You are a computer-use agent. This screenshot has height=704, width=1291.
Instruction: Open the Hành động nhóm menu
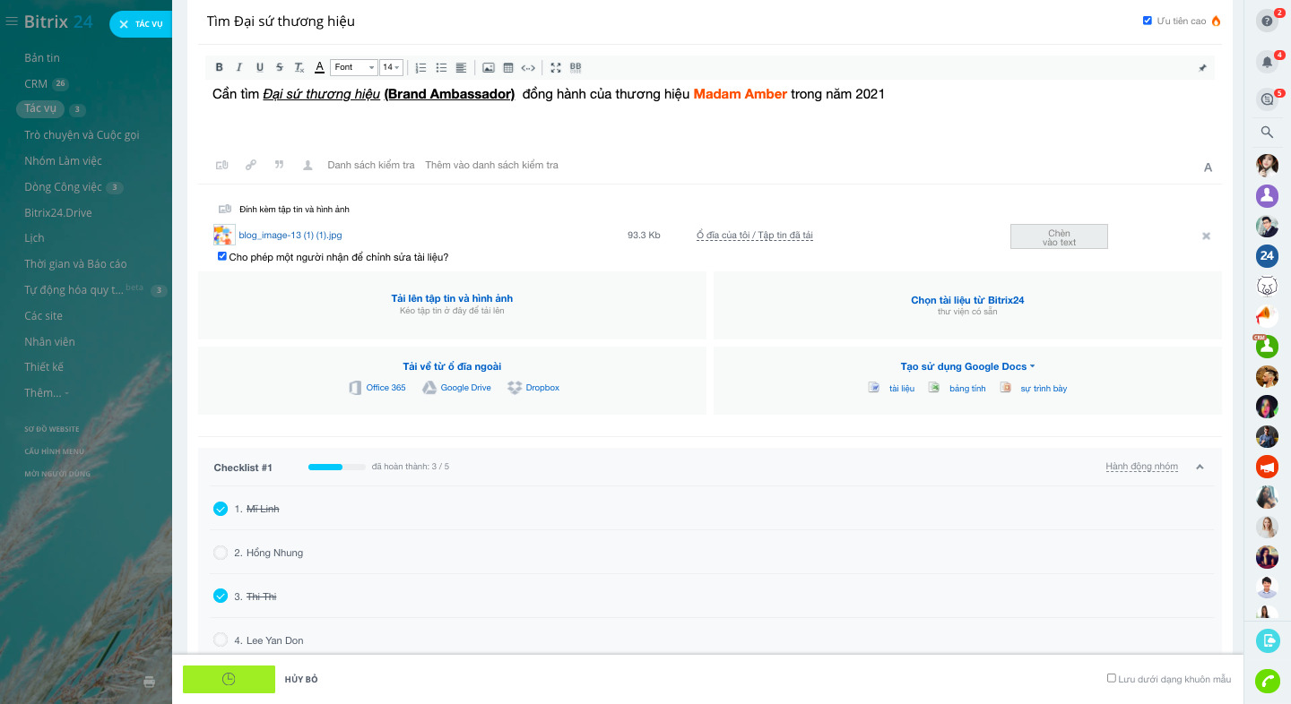tap(1141, 467)
